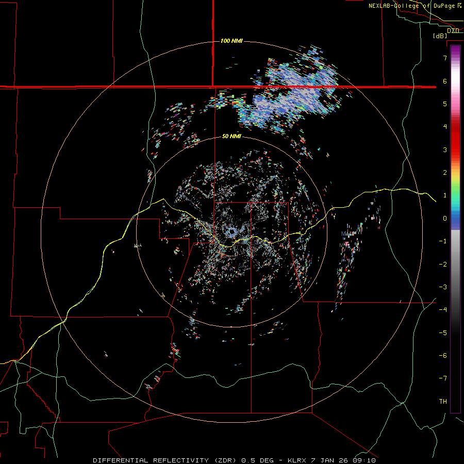Click the 5 value on color scale

pos(445,104)
